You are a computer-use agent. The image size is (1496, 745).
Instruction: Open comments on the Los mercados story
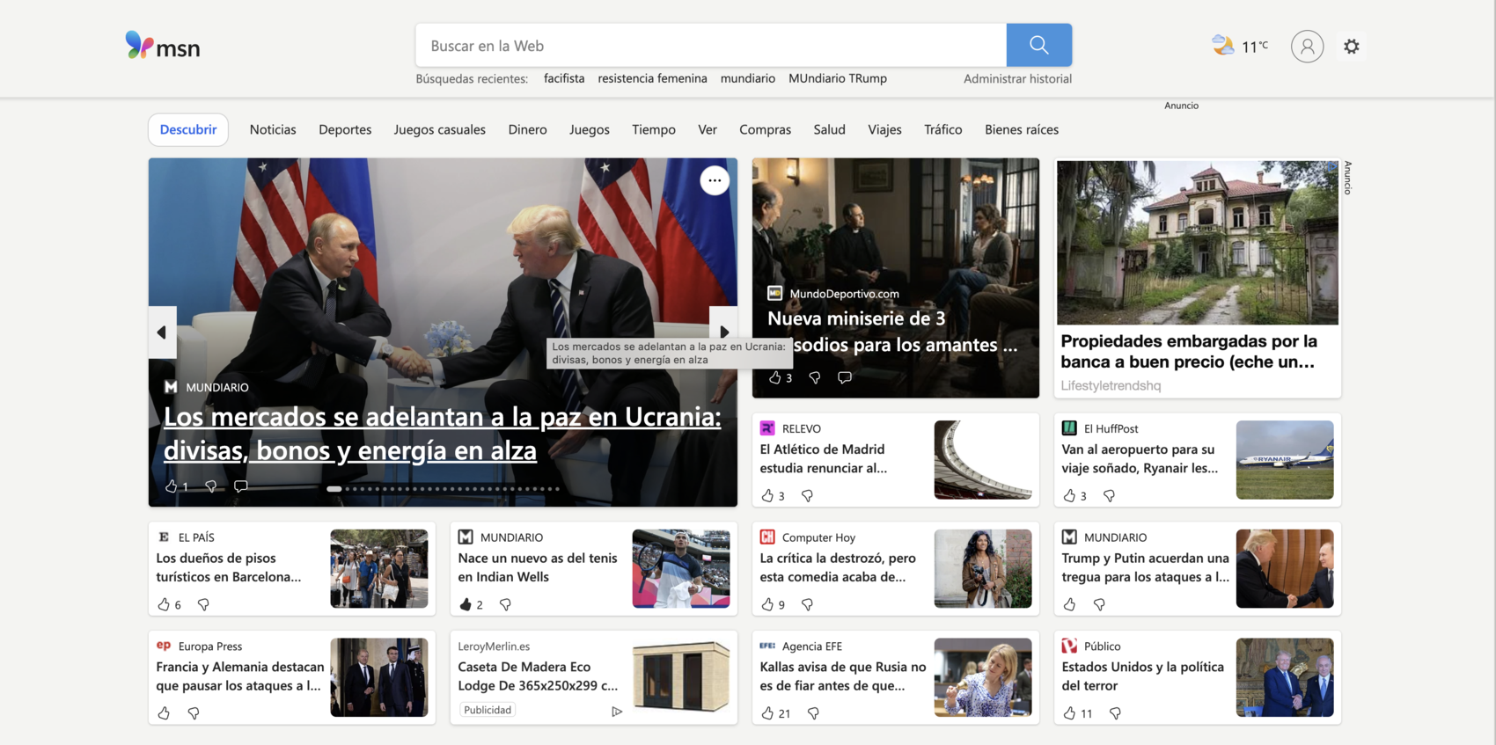tap(240, 486)
